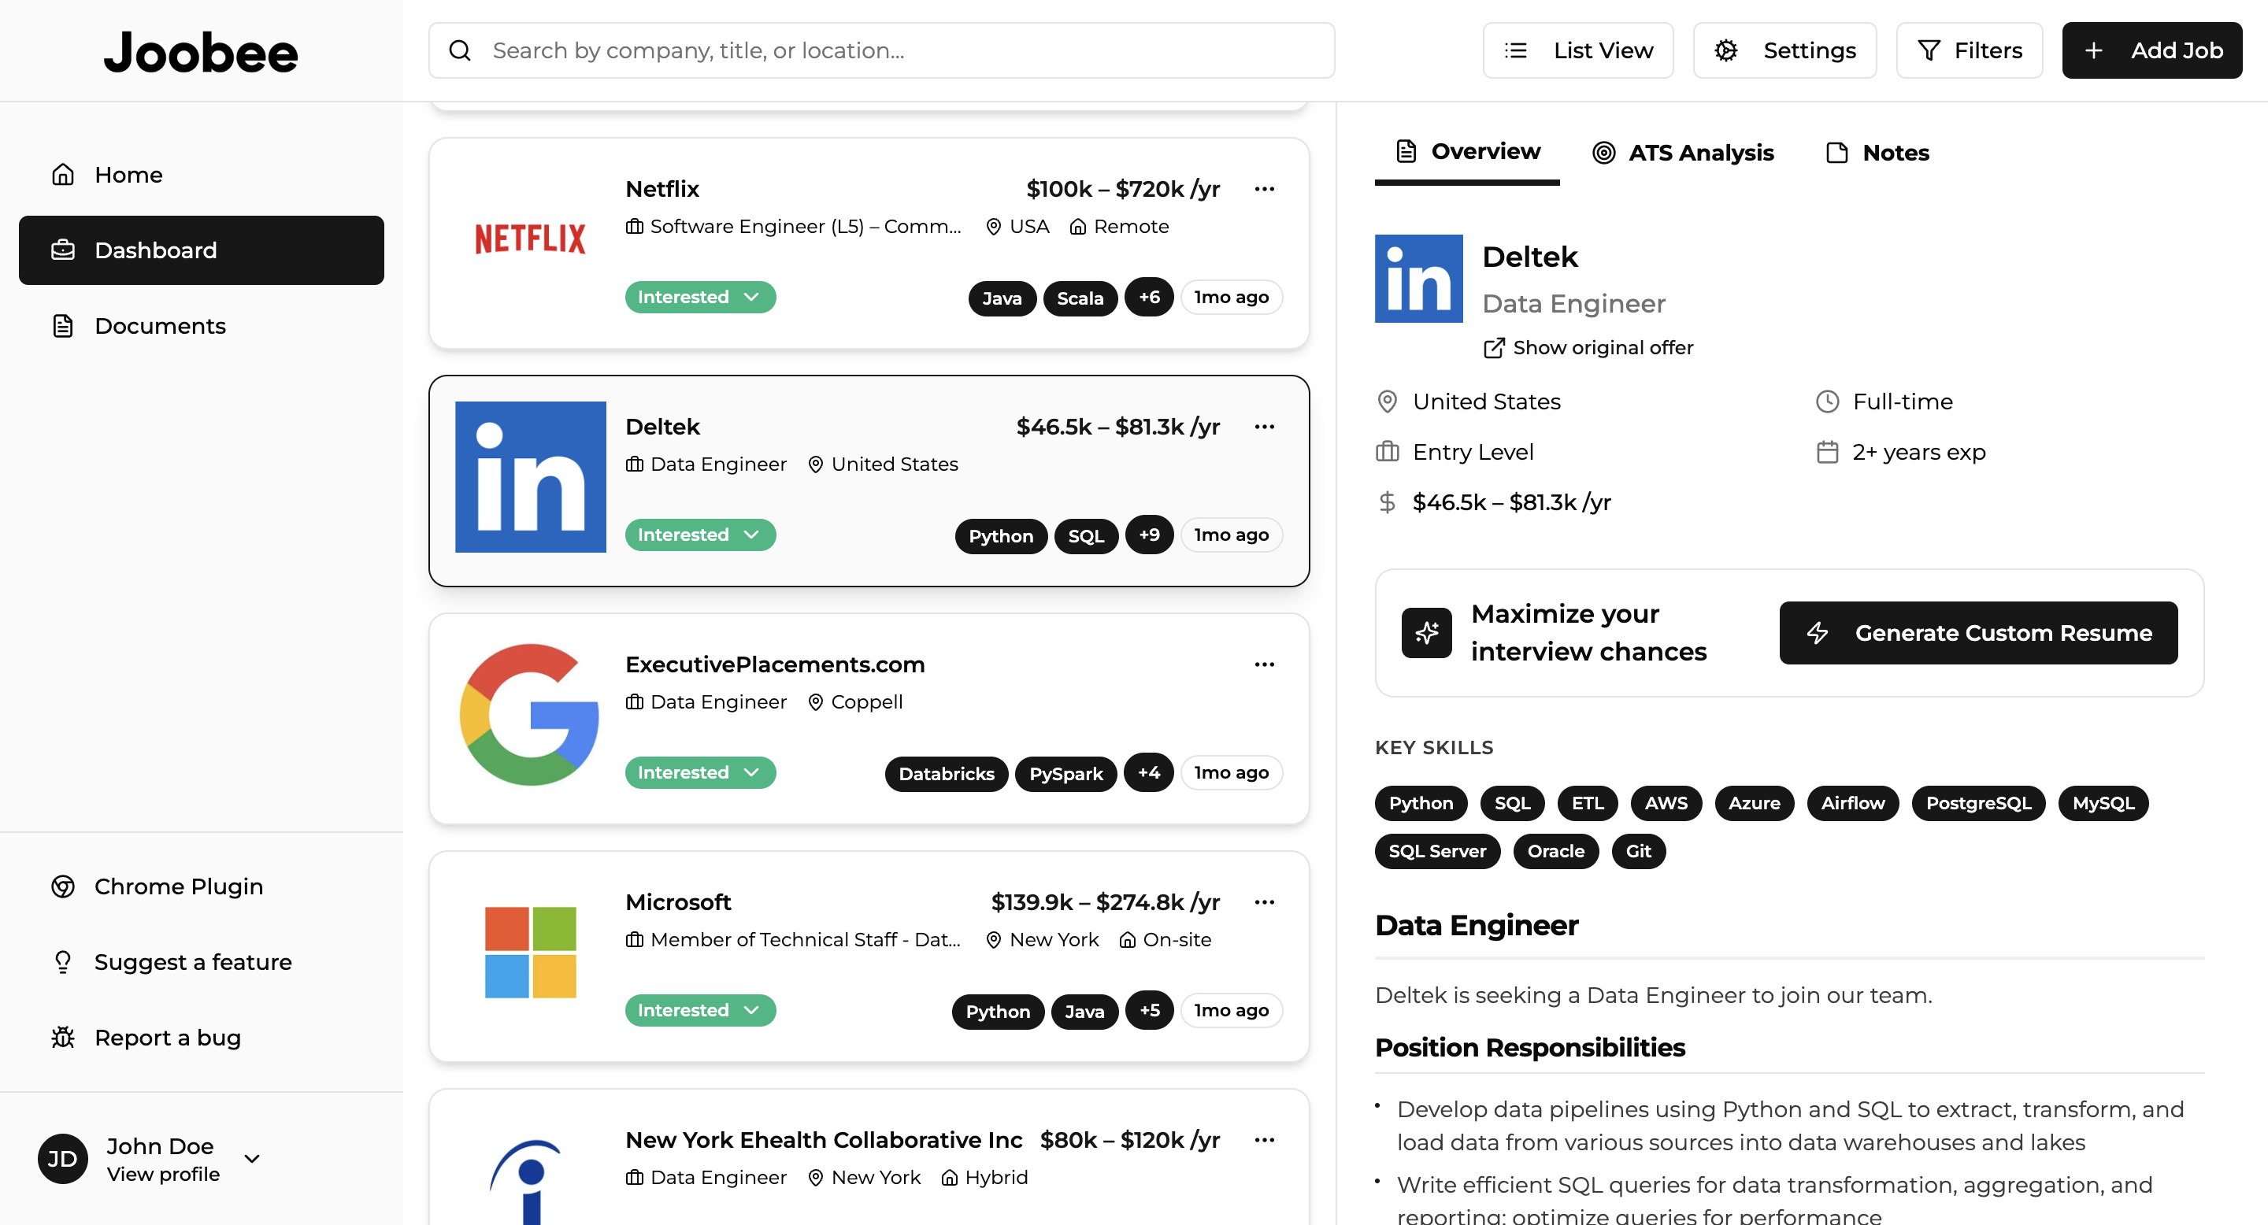Open the Notes tab
Screen dimensions: 2268x1225
pos(1878,153)
